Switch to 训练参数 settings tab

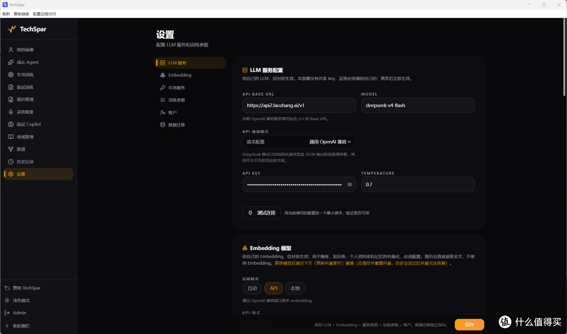coord(191,100)
